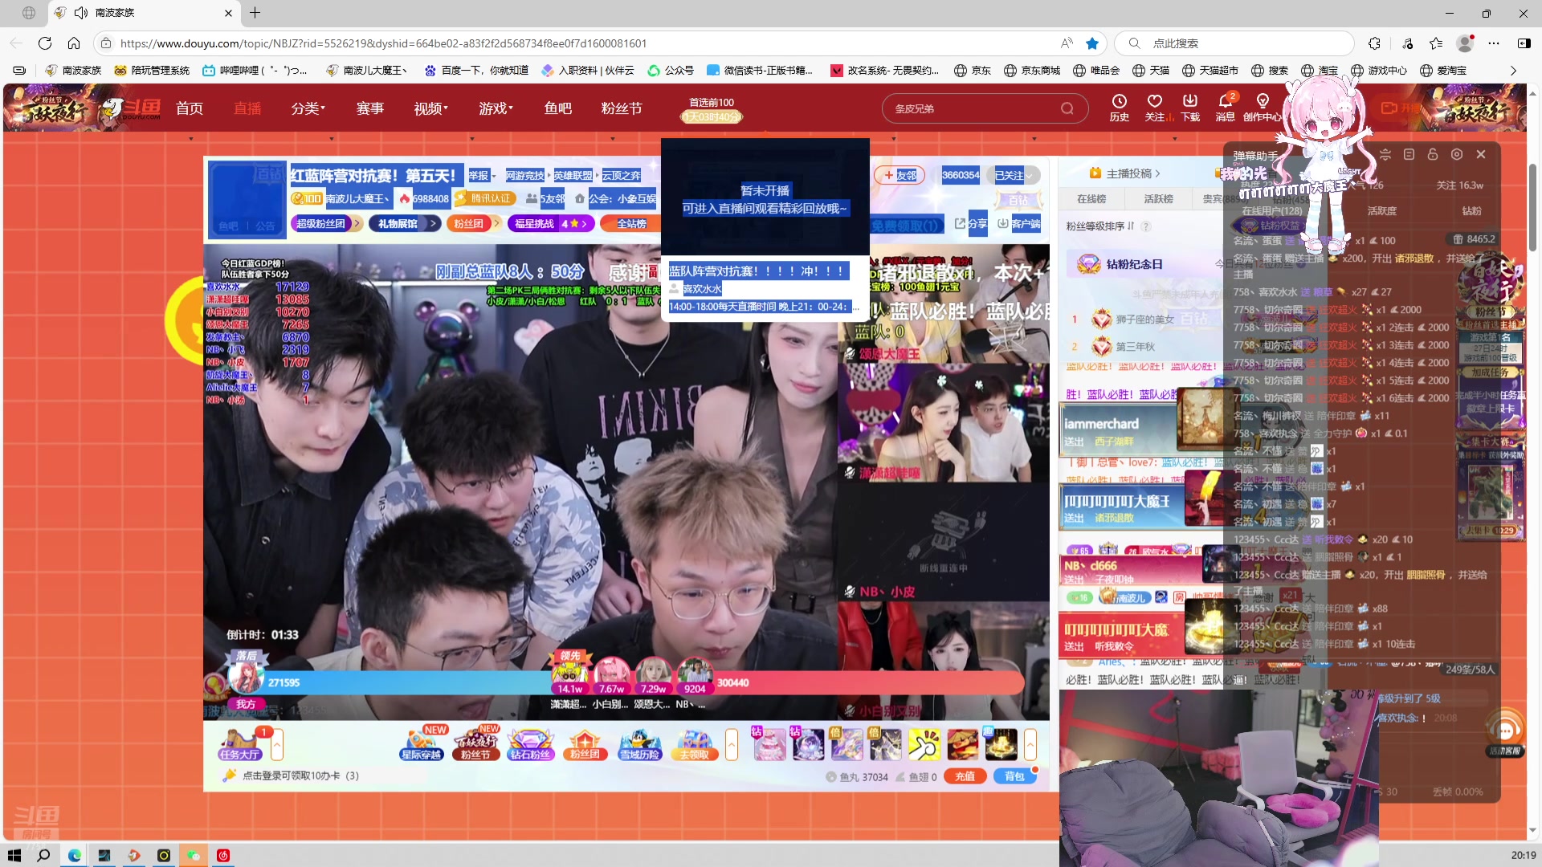Toggle the danmaku helper lock icon
The height and width of the screenshot is (867, 1542).
tap(1433, 154)
